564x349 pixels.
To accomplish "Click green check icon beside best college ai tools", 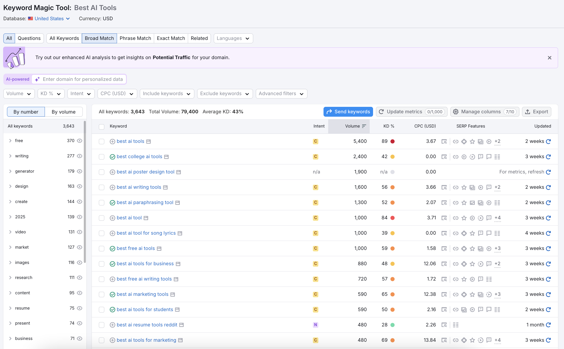I will tap(112, 157).
